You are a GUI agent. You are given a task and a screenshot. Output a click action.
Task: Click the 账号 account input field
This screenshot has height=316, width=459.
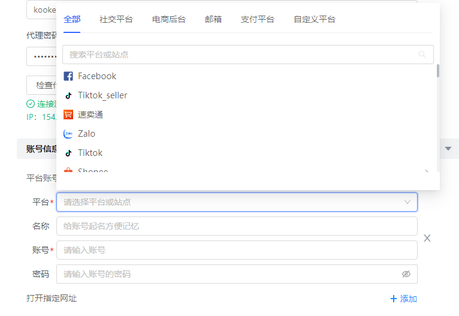coord(237,250)
